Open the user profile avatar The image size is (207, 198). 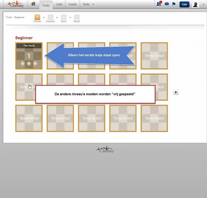coord(195,5)
